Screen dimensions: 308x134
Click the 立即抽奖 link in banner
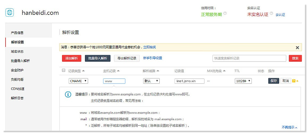(x=149, y=47)
